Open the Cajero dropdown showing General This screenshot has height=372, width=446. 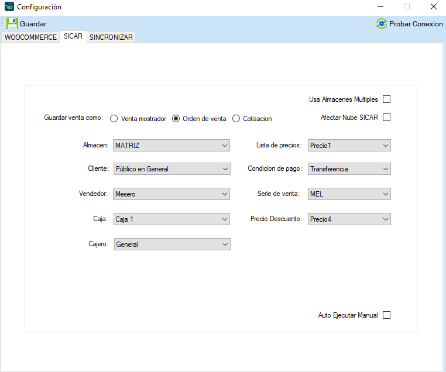click(x=172, y=244)
